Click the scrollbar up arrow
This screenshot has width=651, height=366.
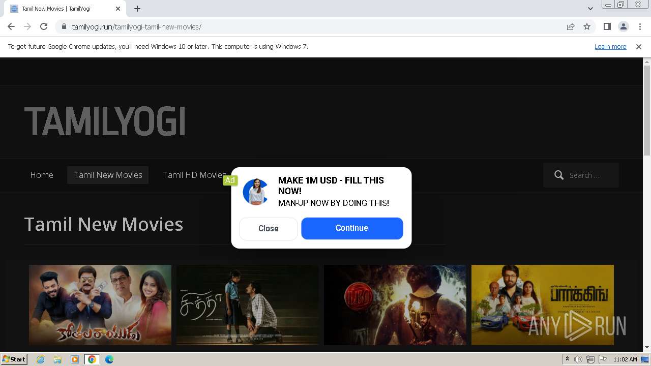tap(647, 62)
